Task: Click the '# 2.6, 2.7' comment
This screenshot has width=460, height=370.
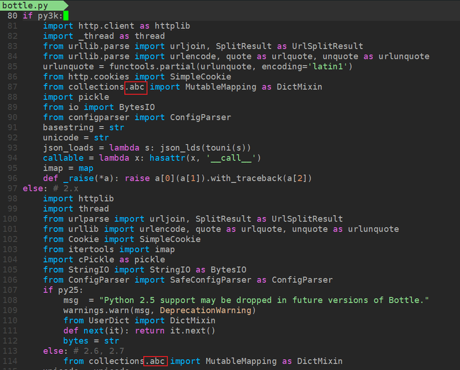Action: click(x=99, y=351)
